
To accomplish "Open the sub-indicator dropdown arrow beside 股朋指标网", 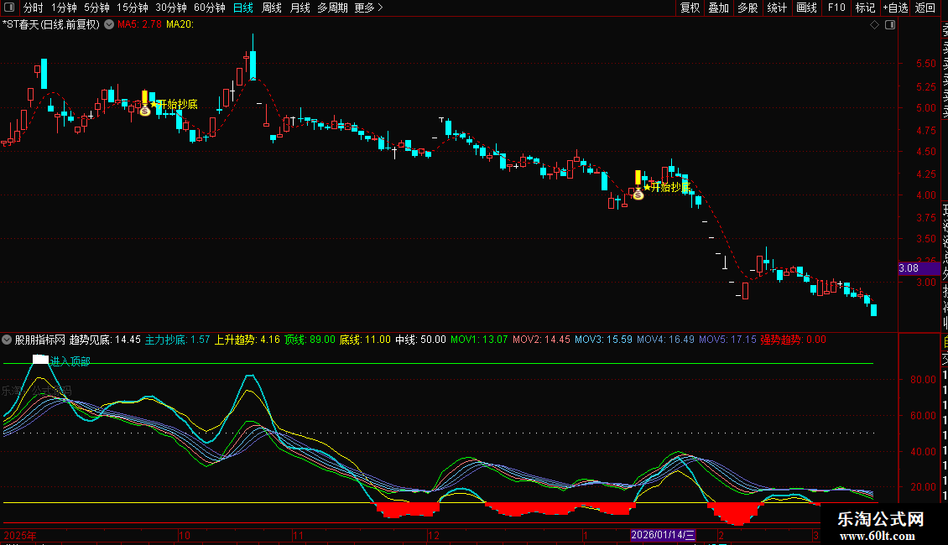I will click(x=7, y=340).
